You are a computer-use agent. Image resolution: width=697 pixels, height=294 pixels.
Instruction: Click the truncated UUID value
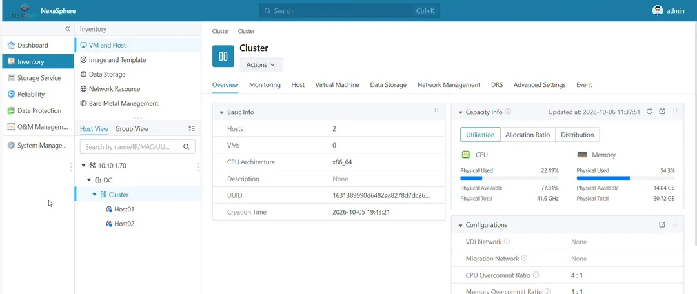[381, 195]
